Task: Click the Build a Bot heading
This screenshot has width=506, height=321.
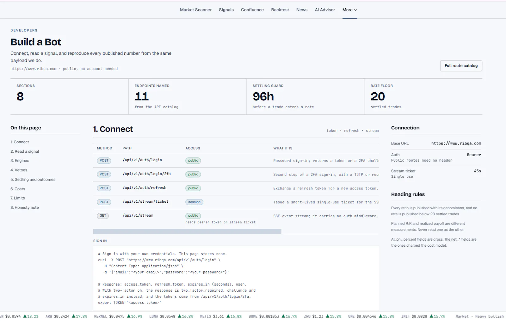Action: click(x=36, y=42)
